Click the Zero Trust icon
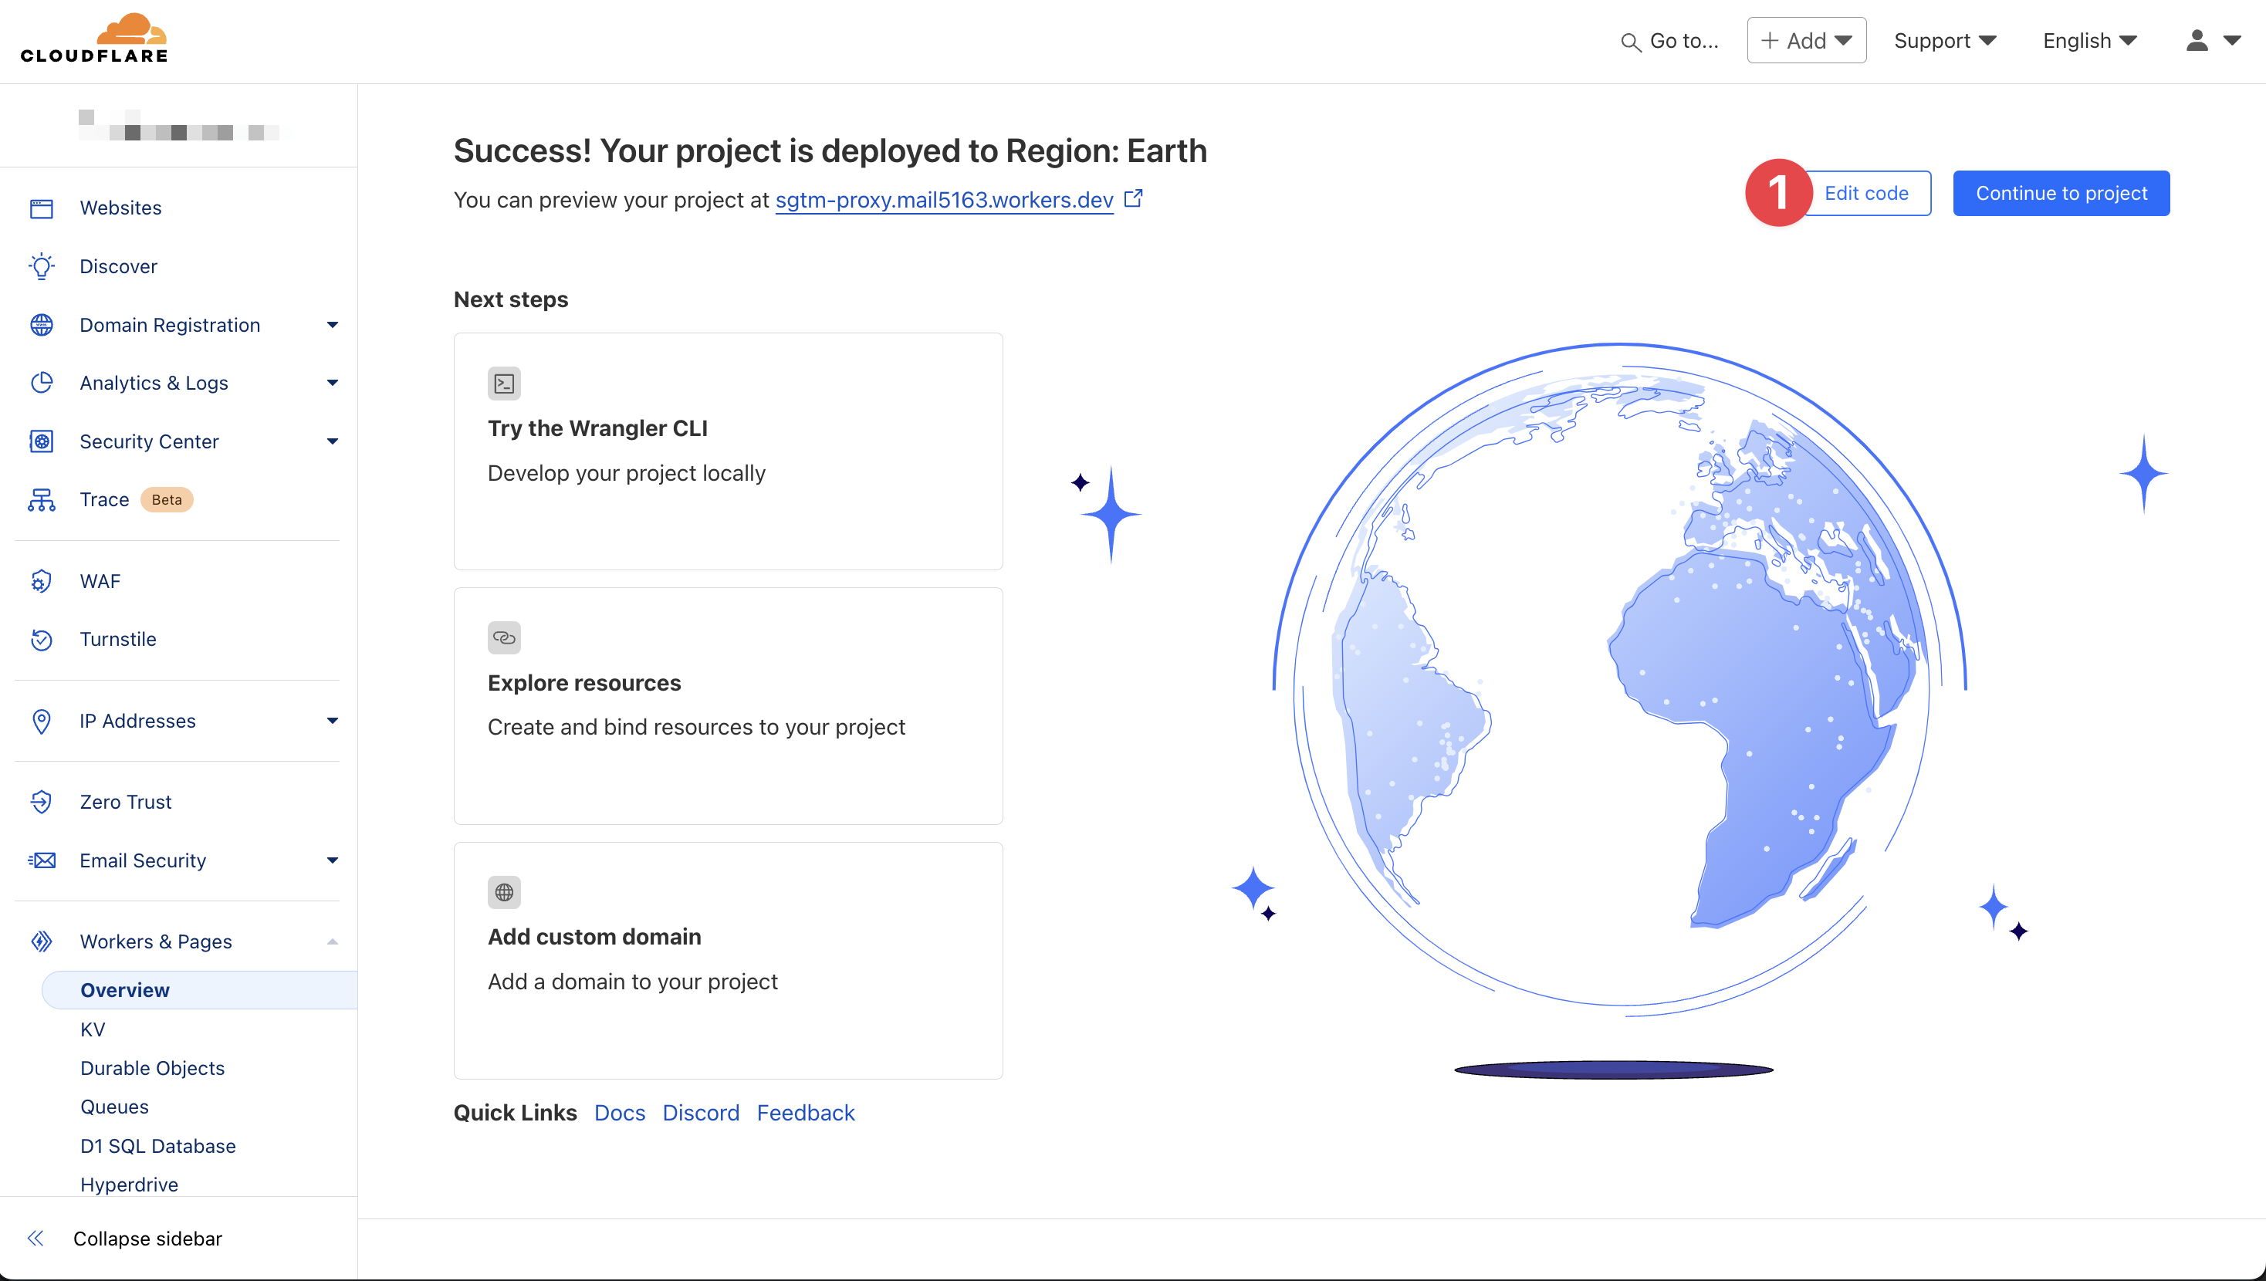 [42, 803]
